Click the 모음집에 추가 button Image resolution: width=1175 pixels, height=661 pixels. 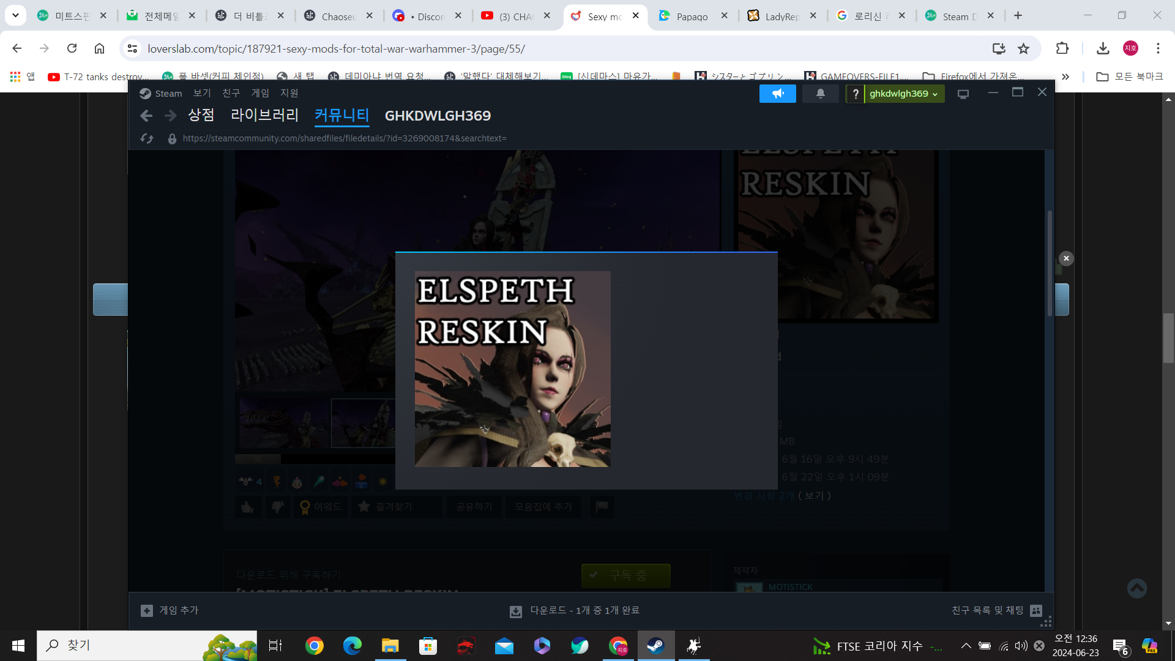pos(543,507)
